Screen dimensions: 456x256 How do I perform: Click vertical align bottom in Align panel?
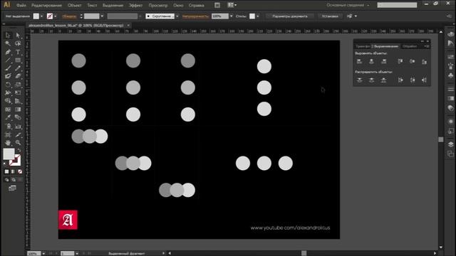(x=425, y=62)
